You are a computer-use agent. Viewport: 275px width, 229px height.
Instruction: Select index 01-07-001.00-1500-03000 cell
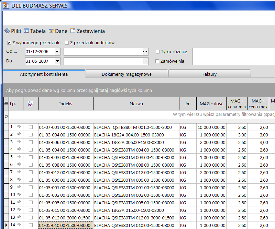coord(66,128)
